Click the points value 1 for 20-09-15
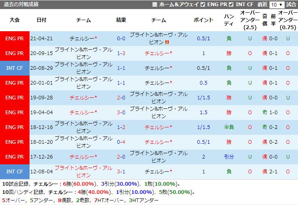Screen dimensions: 298x205 pos(204,53)
